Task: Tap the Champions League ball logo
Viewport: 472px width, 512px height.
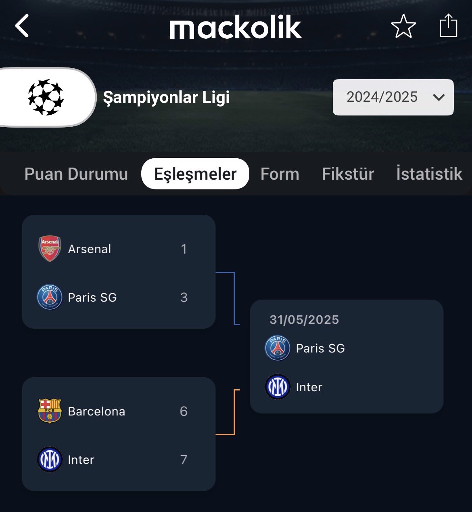Action: coord(46,97)
